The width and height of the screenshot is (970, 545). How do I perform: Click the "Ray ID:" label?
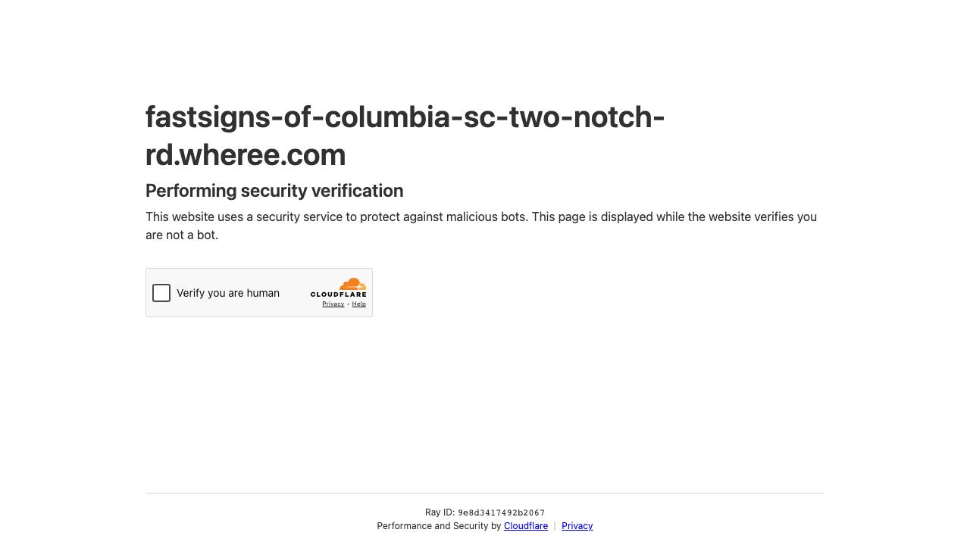click(440, 512)
